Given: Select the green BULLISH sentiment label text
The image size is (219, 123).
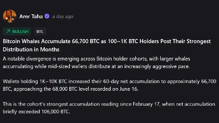Looking at the screenshot, I should 20,31.
